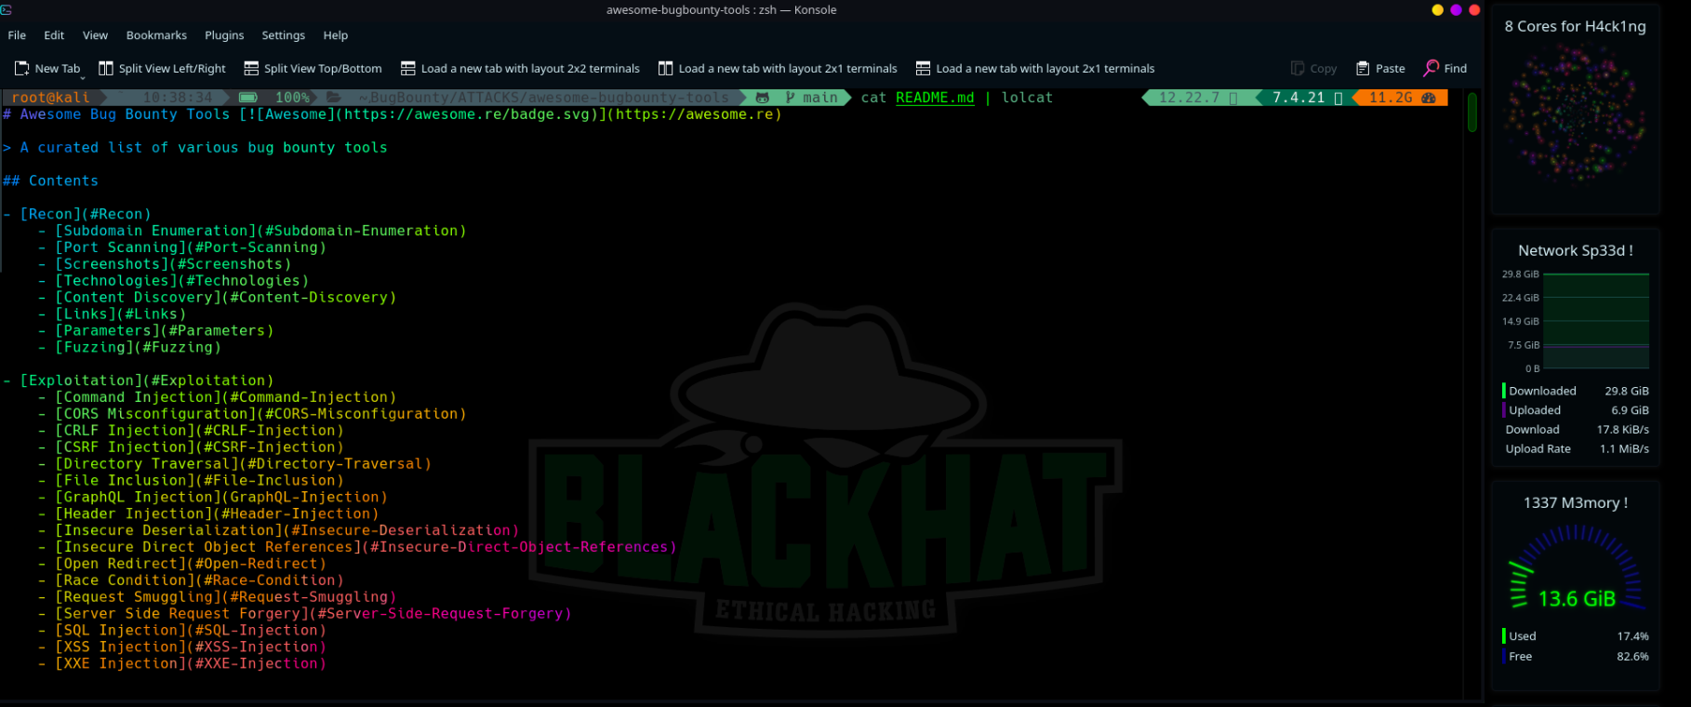This screenshot has width=1691, height=707.
Task: Click the '7.4.21' version segment
Action: tap(1306, 98)
